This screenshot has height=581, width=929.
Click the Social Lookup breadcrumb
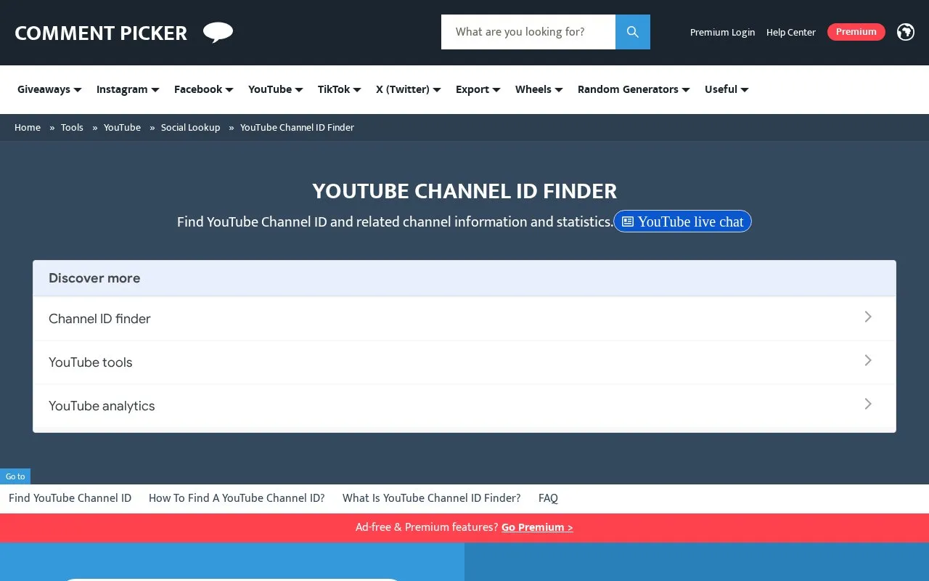tap(190, 127)
